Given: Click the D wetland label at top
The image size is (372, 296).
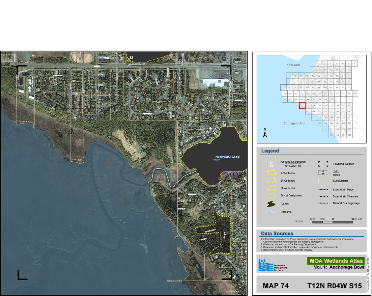Looking at the screenshot, I should coord(132,58).
